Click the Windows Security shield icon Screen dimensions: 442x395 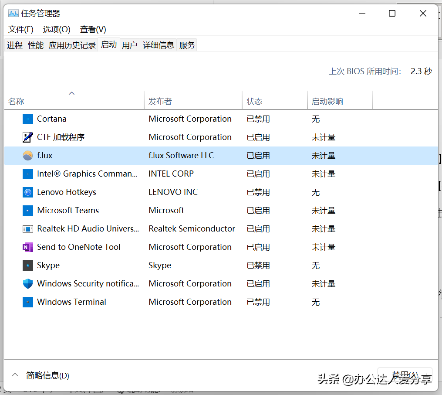(27, 283)
